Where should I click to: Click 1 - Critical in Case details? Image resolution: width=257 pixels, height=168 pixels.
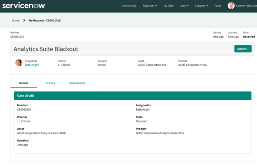(x=23, y=121)
